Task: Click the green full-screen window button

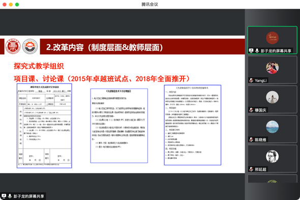Action: (x=17, y=5)
